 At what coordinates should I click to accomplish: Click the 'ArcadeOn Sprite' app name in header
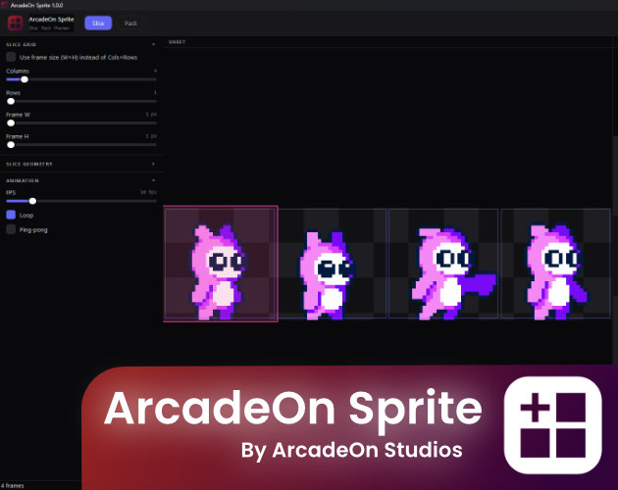tap(51, 20)
